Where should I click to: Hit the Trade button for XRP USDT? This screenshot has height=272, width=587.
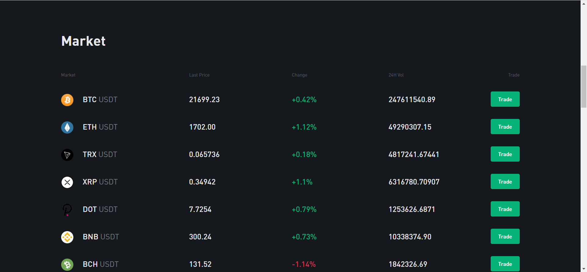[x=505, y=181]
